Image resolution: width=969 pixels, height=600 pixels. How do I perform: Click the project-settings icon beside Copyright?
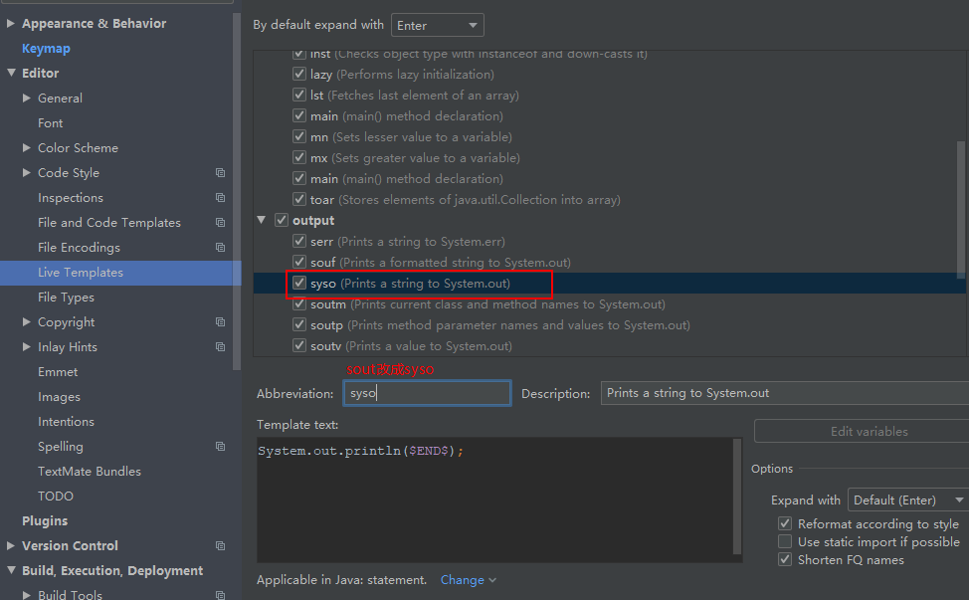point(220,322)
